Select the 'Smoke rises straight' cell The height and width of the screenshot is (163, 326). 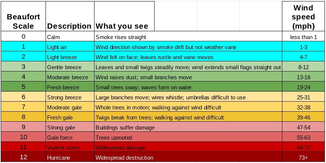coord(188,37)
